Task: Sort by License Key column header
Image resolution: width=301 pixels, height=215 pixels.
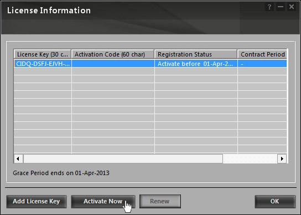Action: click(43, 54)
